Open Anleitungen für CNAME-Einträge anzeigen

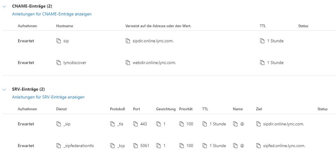(52, 14)
